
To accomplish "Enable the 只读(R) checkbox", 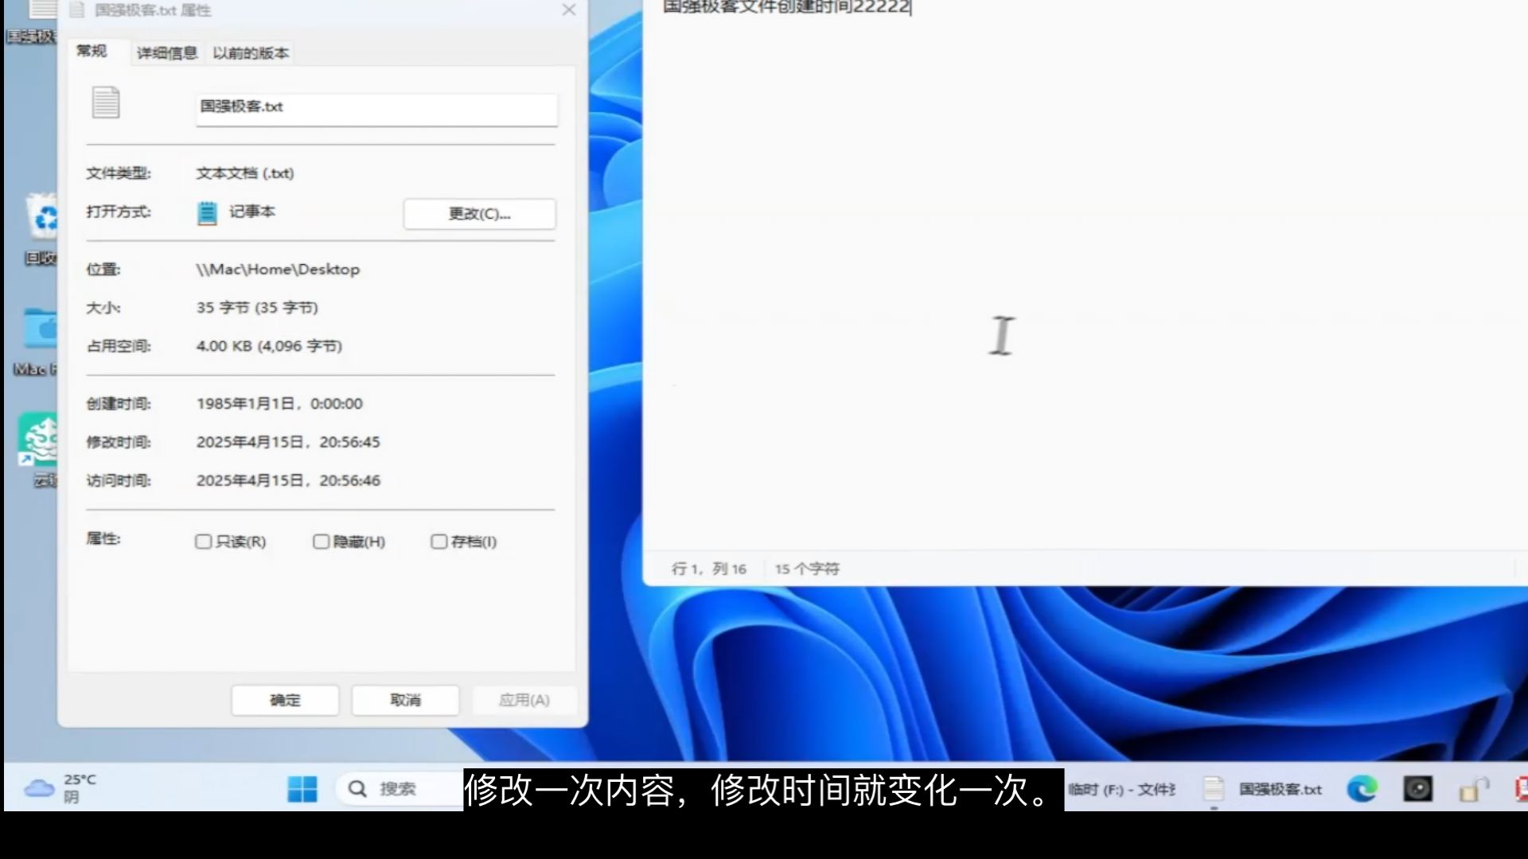I will 204,542.
